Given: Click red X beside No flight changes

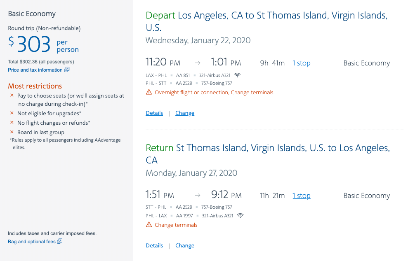Looking at the screenshot, I should point(12,123).
